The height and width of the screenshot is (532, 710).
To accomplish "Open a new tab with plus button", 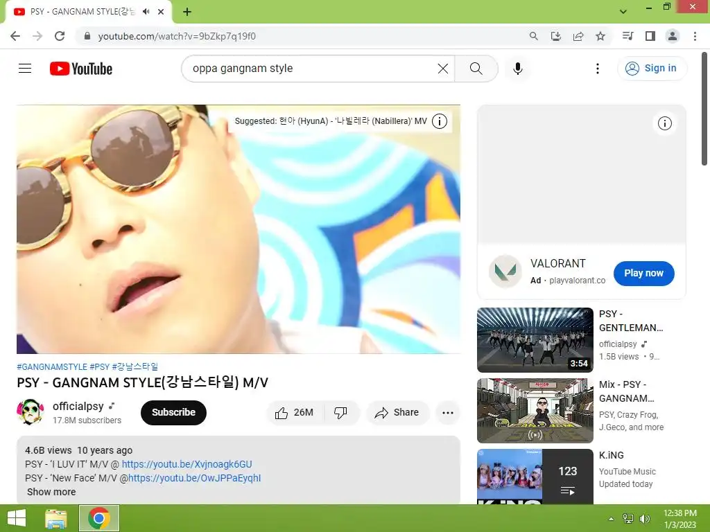I will 187,12.
